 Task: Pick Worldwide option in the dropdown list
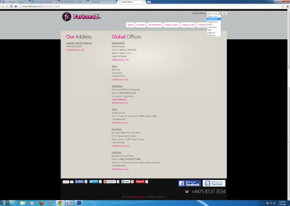tap(213, 19)
